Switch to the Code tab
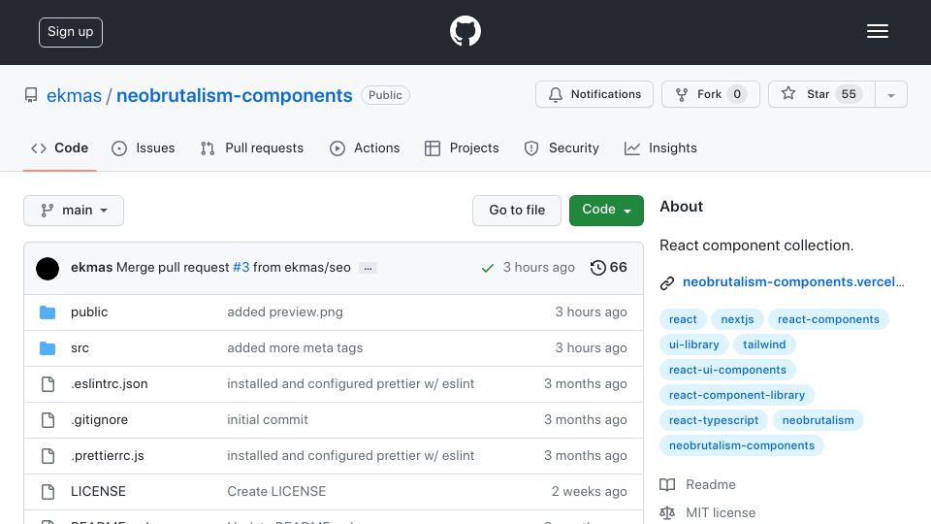The image size is (931, 524). click(x=59, y=147)
